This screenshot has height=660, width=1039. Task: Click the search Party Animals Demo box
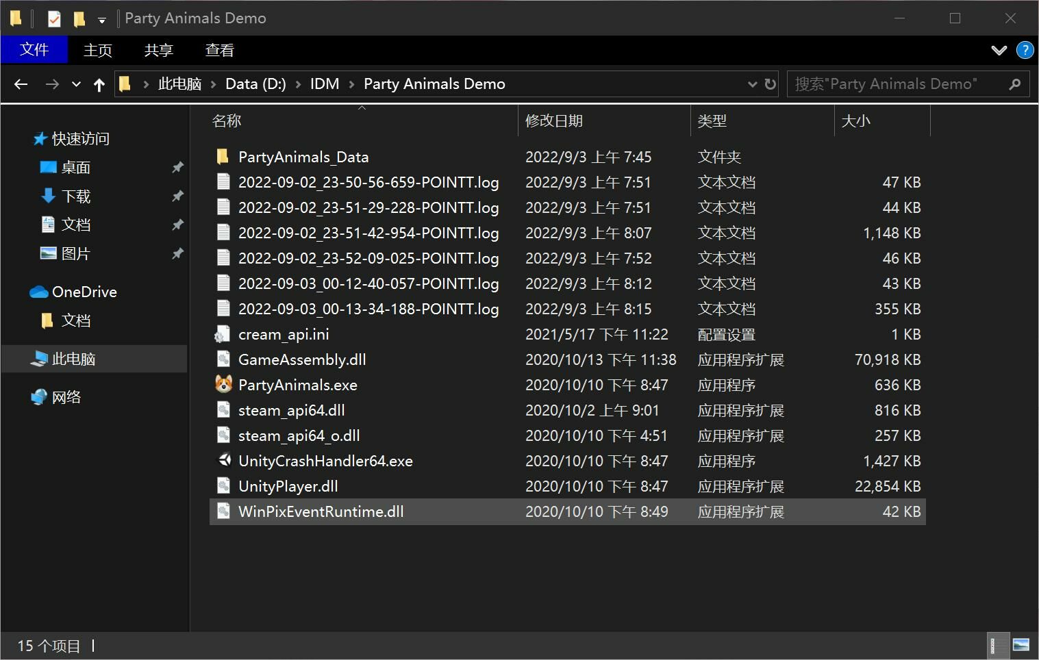[x=897, y=84]
